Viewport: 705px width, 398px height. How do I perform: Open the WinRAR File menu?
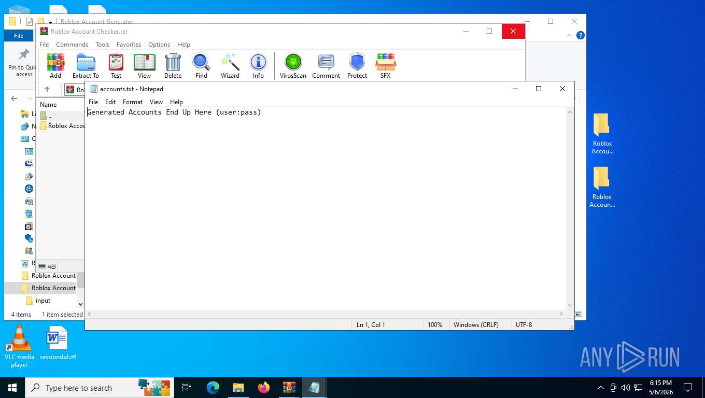point(44,45)
